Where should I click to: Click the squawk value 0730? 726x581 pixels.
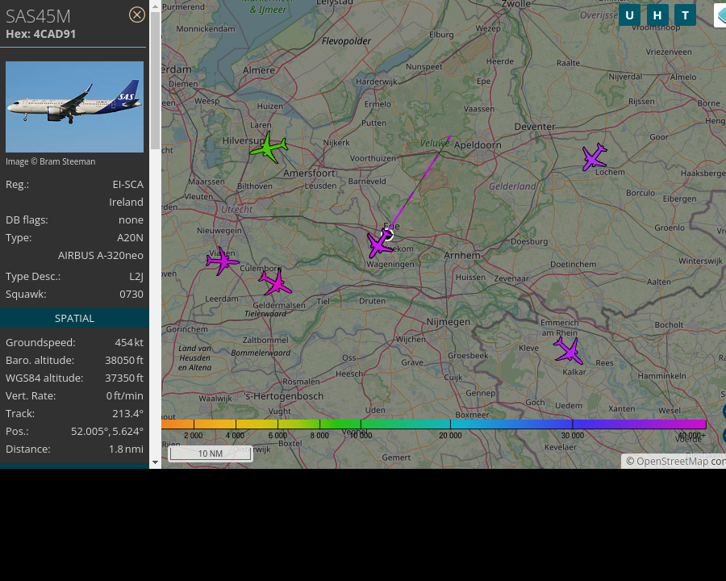[x=131, y=295]
